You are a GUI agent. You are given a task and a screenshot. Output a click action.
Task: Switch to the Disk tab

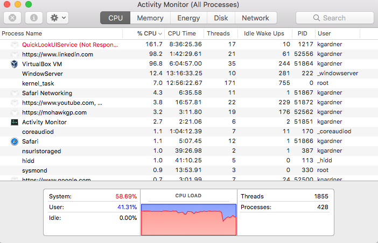click(x=221, y=18)
